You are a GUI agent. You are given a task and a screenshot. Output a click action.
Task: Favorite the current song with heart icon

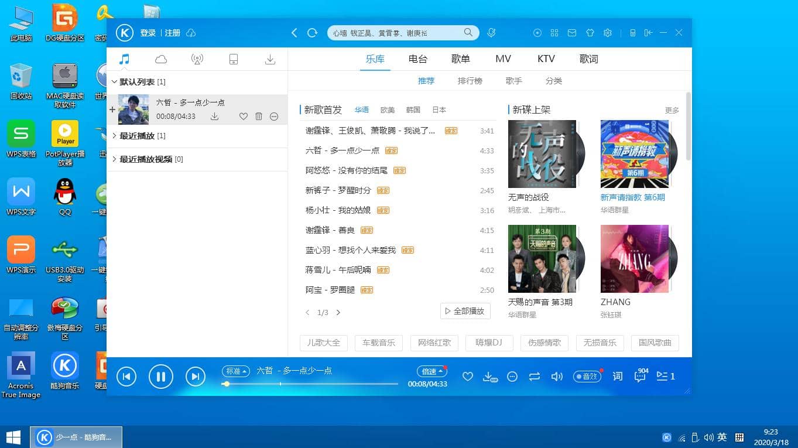coord(467,377)
